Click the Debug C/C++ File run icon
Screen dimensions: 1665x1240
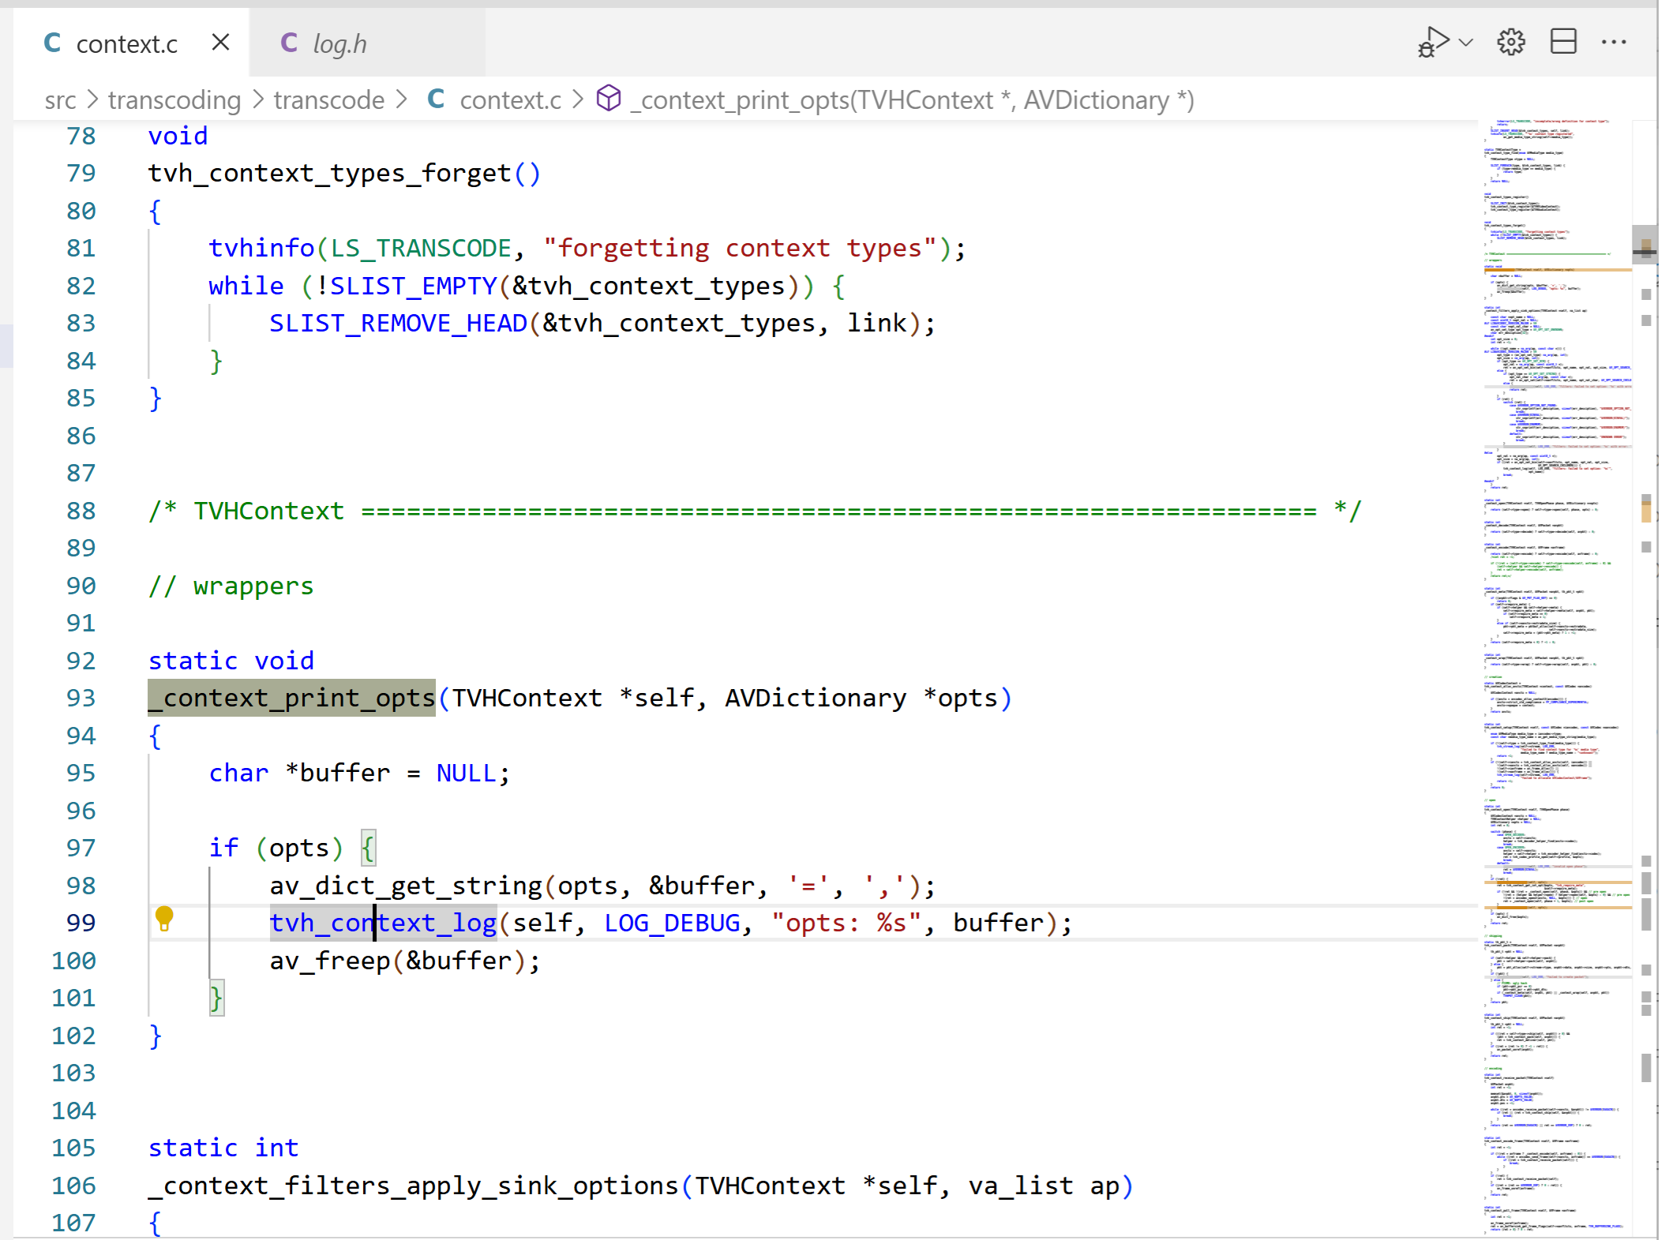(1434, 43)
